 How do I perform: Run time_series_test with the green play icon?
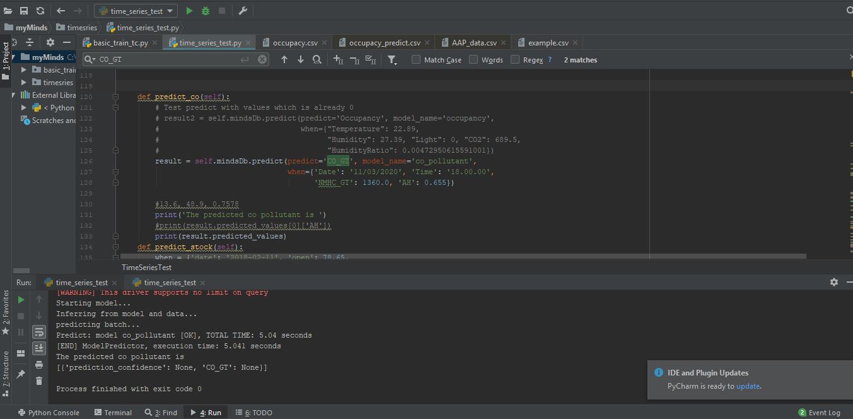tap(189, 11)
